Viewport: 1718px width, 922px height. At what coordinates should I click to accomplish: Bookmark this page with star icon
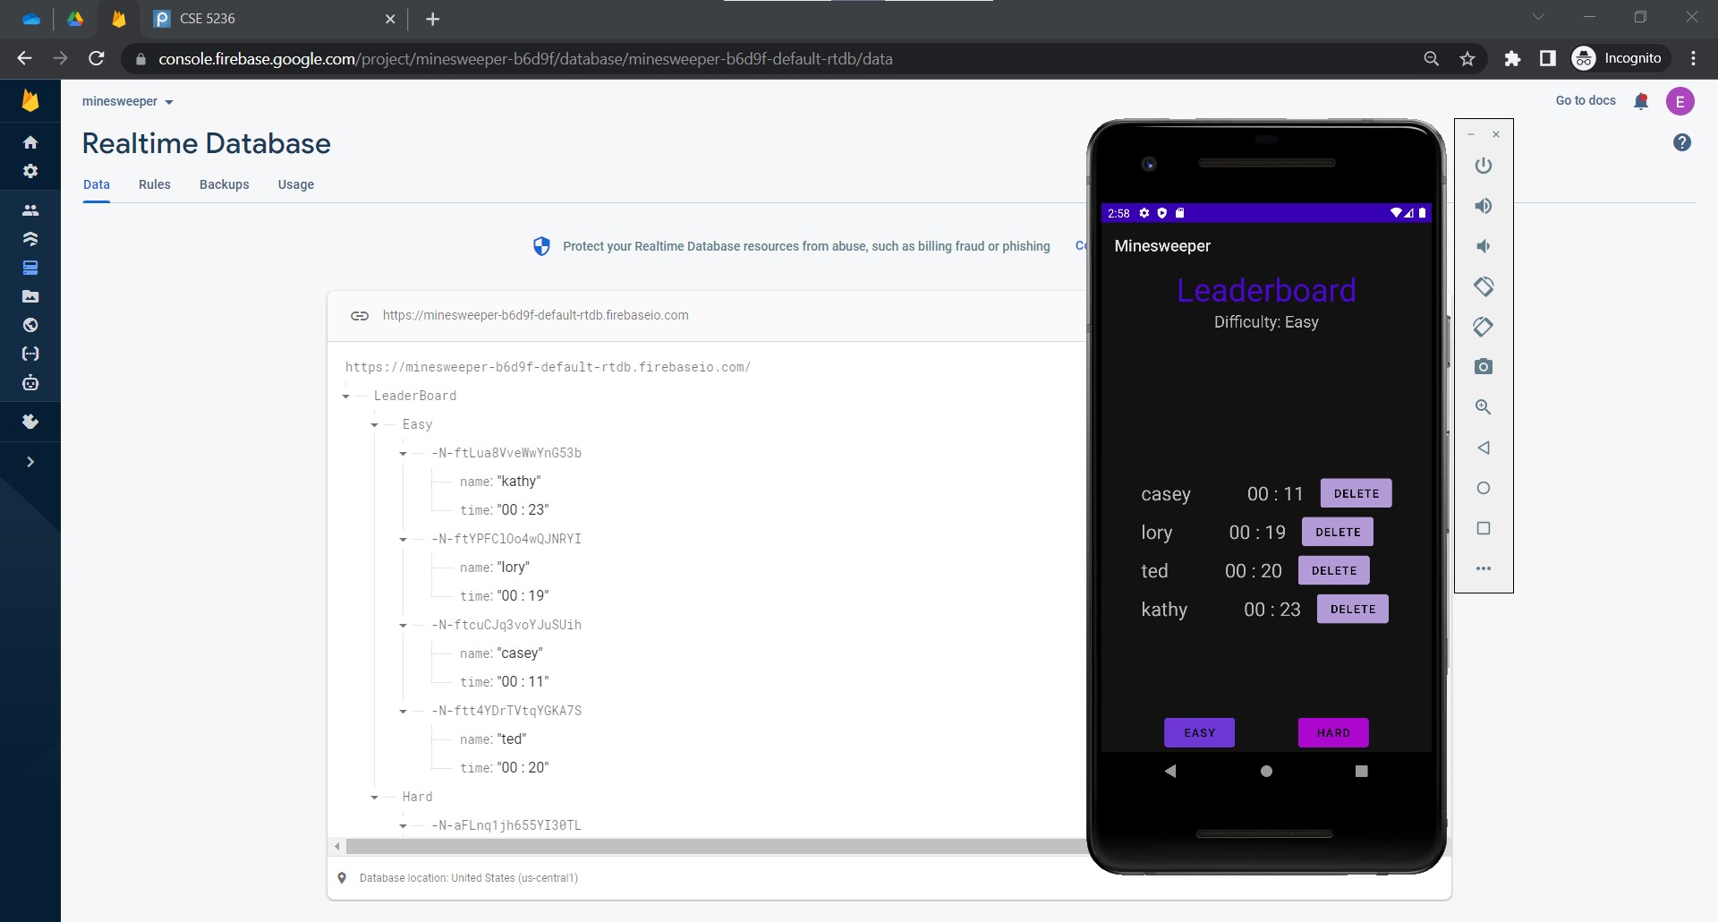1467,59
